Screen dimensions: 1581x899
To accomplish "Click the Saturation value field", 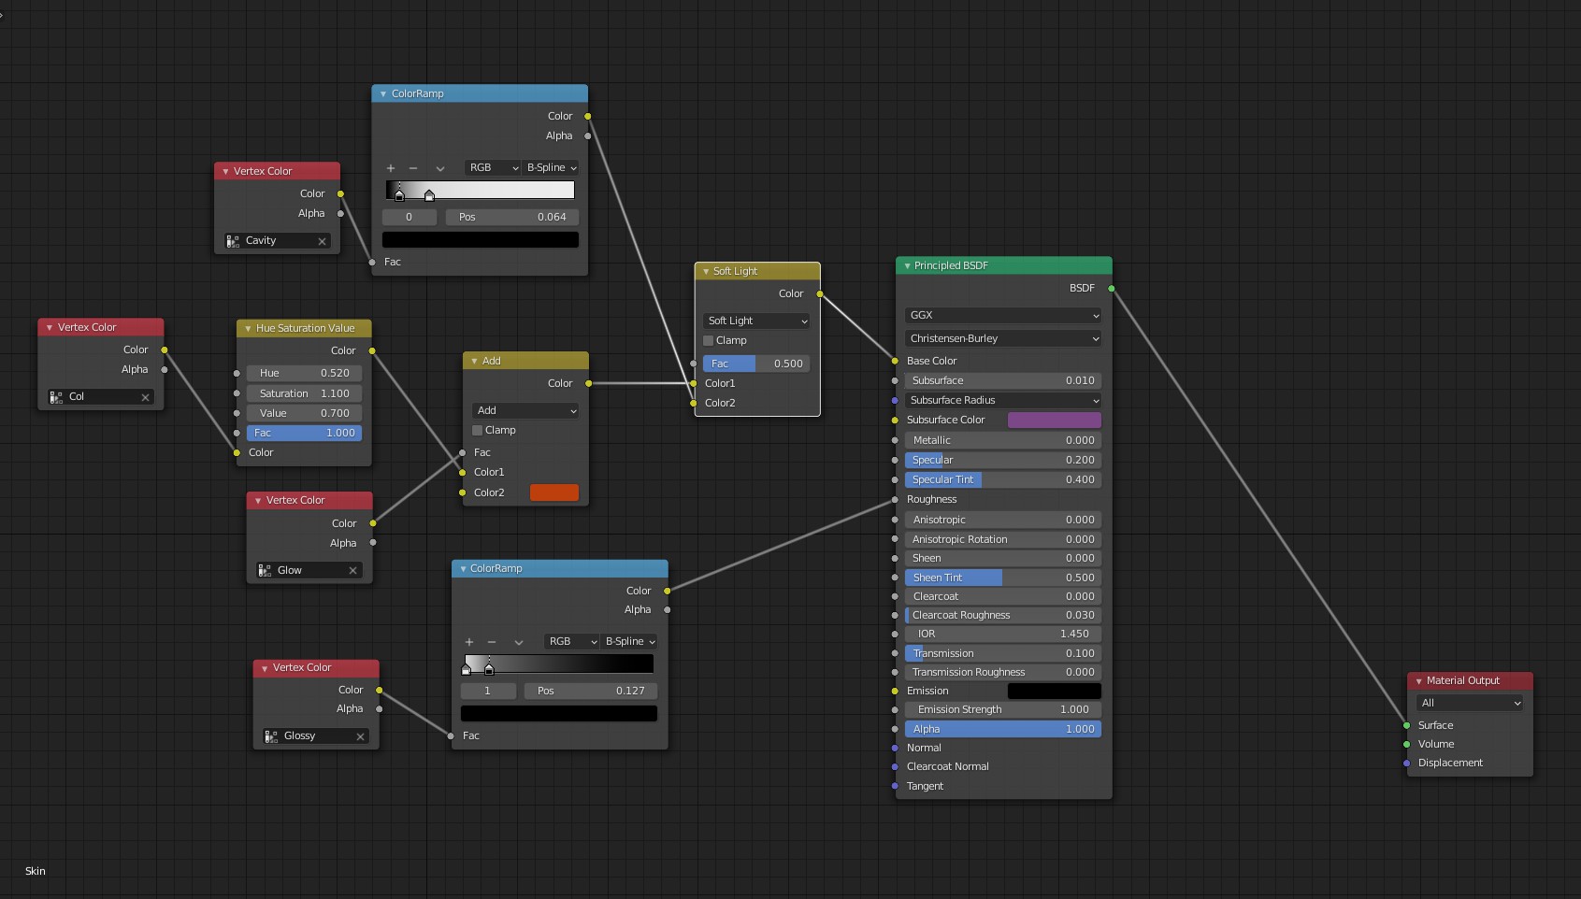I will [x=304, y=394].
